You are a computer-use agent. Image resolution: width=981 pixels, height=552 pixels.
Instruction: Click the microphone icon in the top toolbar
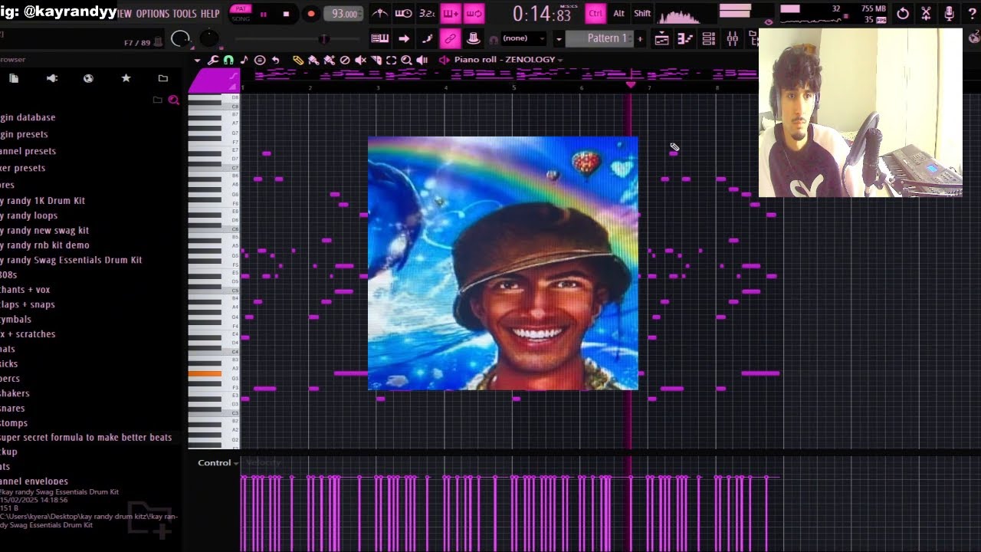pos(949,13)
